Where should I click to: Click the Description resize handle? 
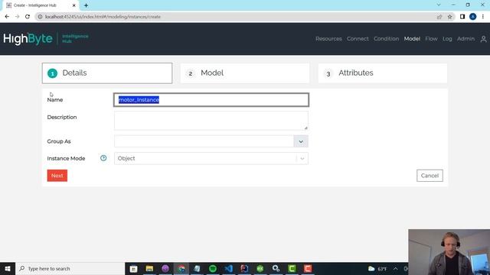(306, 128)
